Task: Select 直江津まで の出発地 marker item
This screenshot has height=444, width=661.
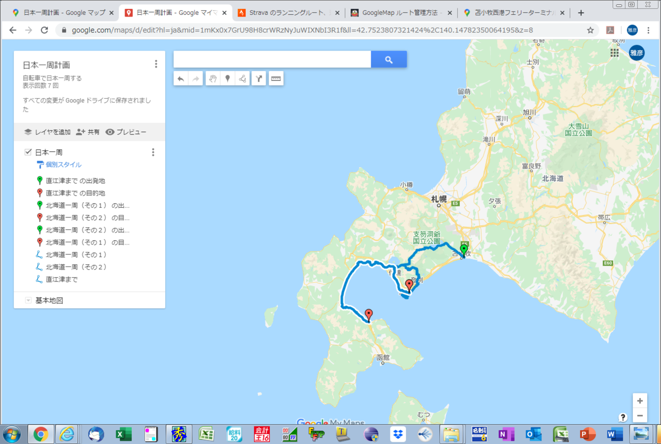Action: pos(75,181)
